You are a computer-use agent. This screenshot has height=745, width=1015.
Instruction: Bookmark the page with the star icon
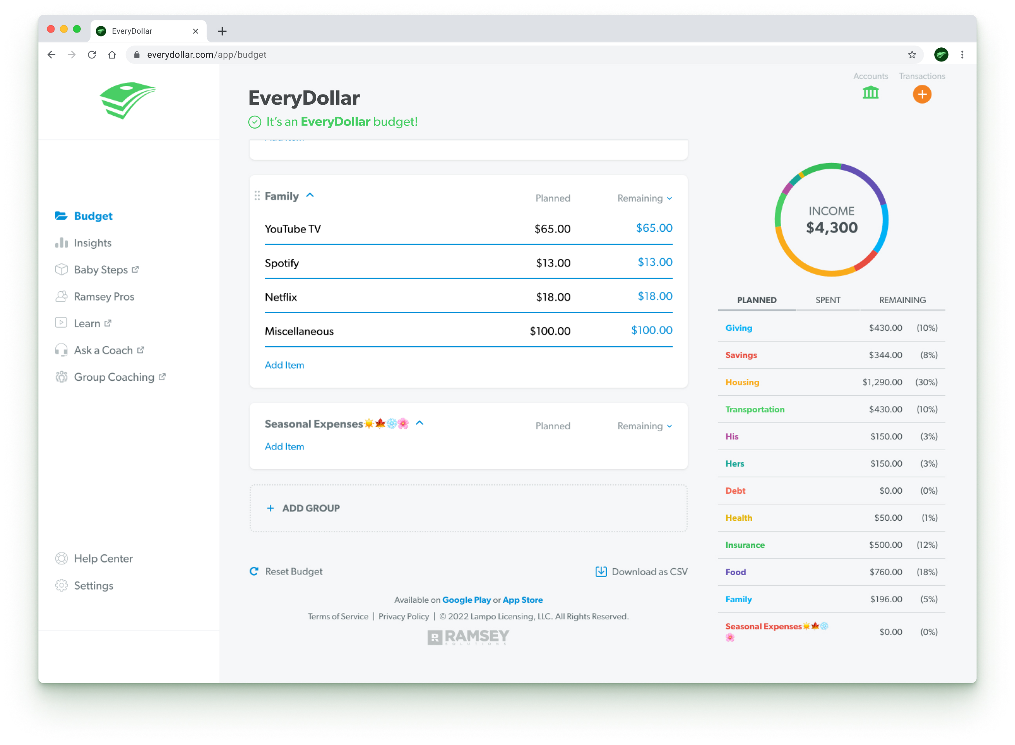[912, 55]
